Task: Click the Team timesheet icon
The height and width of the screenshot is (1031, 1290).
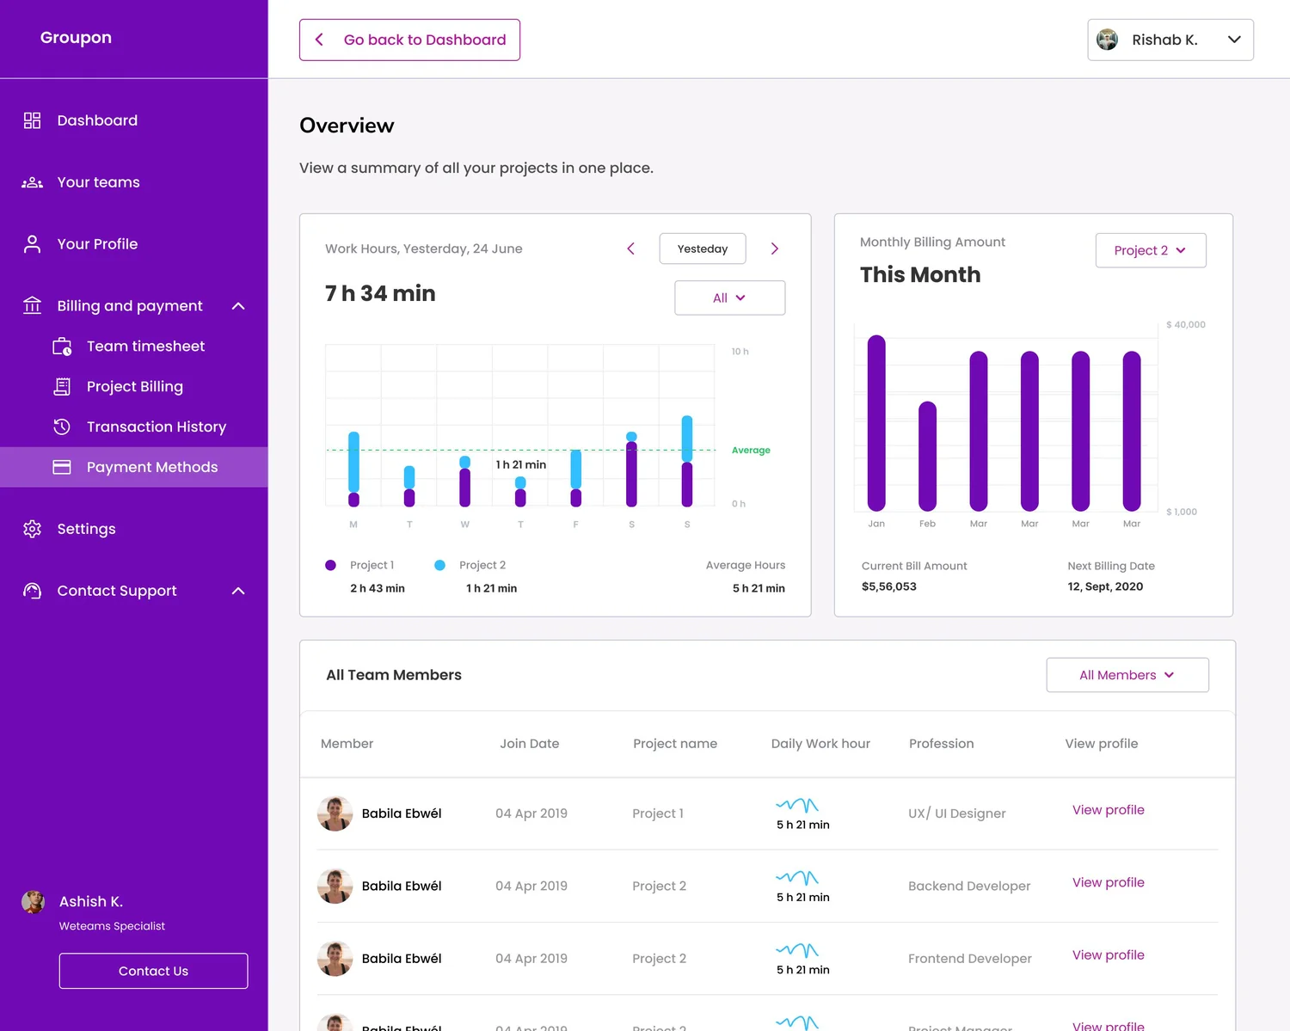Action: coord(62,347)
